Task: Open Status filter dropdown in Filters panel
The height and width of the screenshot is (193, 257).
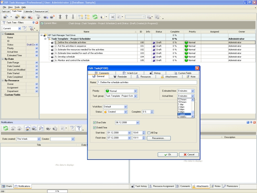Action: (37, 45)
